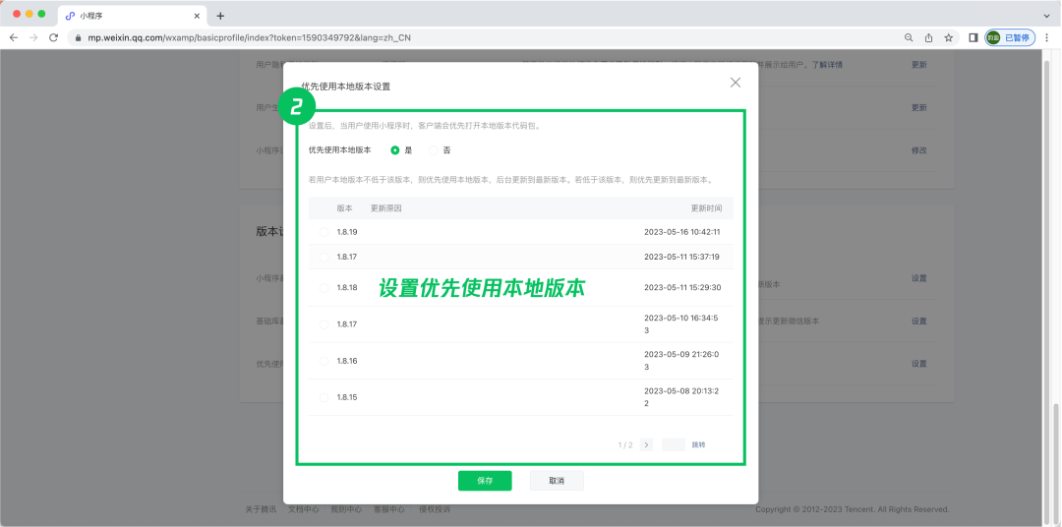Screen dimensions: 1062x527
Task: Click the 了解详情 link behind dialog
Action: tap(828, 65)
